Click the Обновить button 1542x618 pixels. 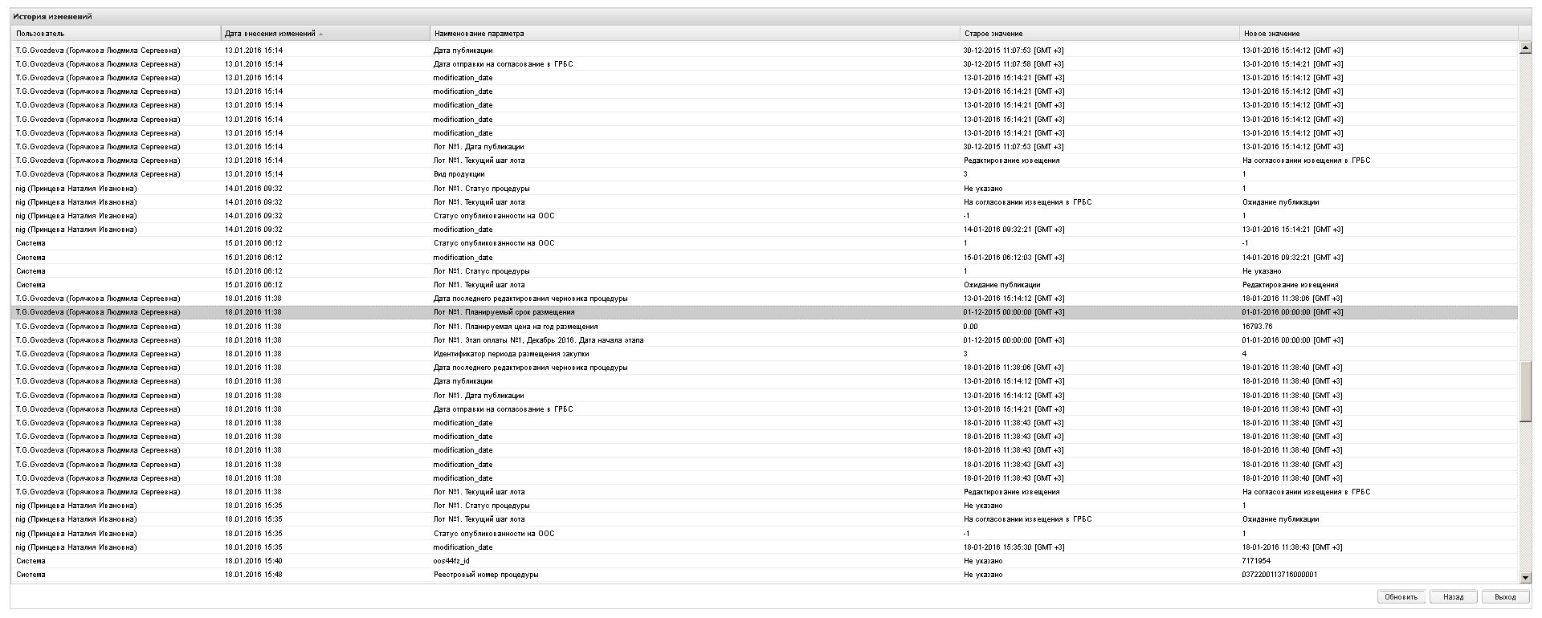[x=1401, y=596]
